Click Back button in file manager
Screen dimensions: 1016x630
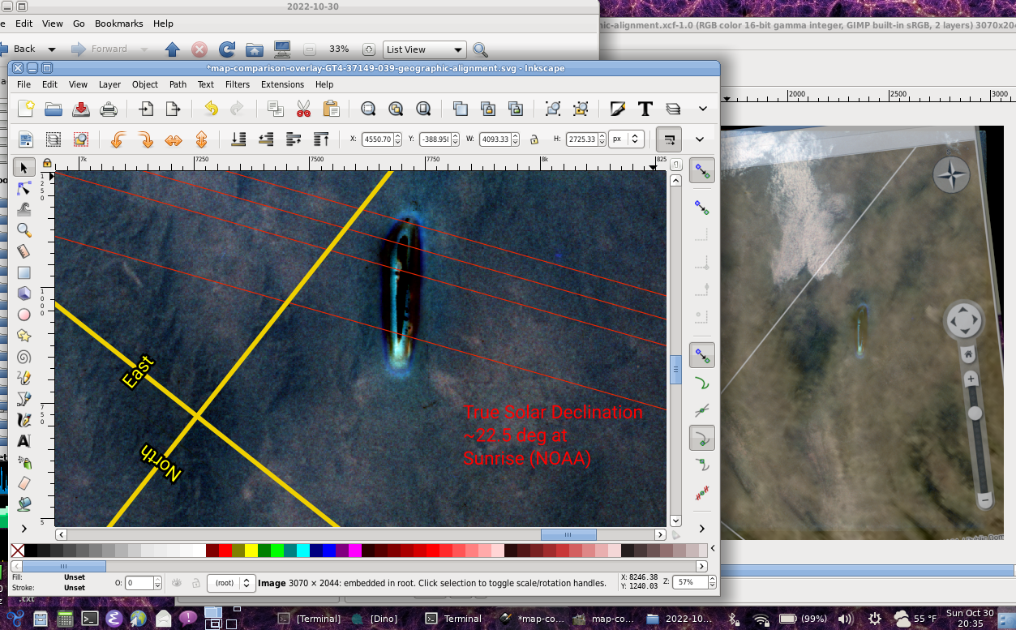click(x=24, y=49)
